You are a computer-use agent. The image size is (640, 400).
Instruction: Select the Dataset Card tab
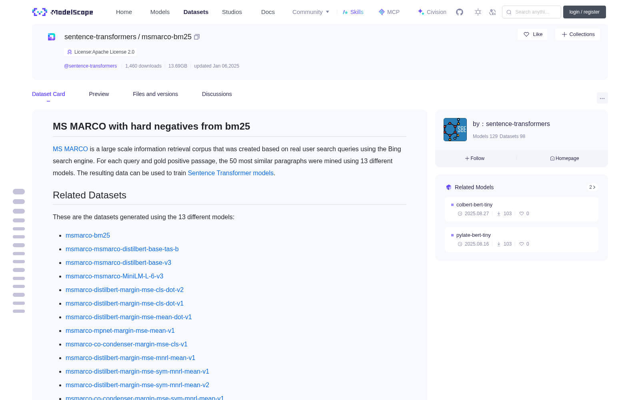[x=48, y=94]
